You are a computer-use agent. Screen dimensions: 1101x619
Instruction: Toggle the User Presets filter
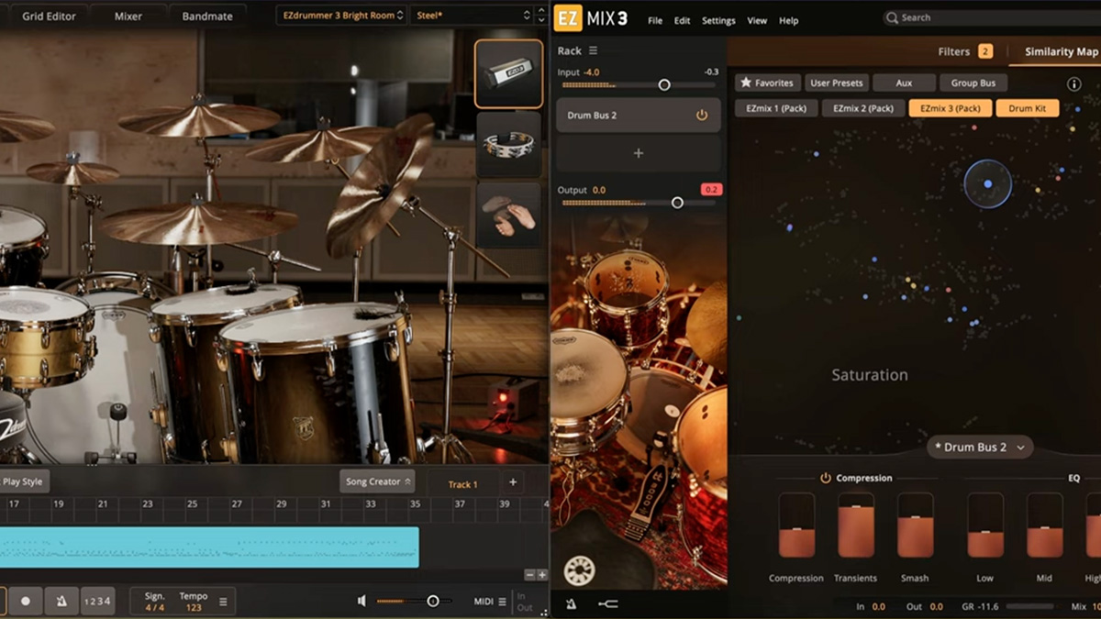[837, 83]
